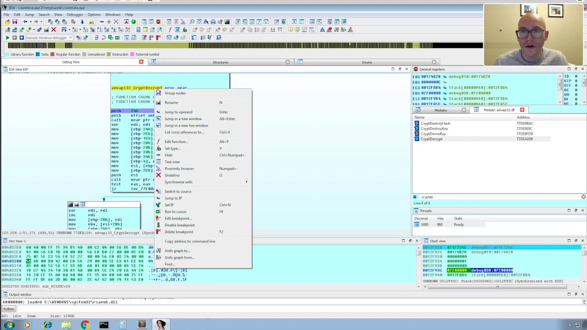Click the gray X icon in top toolbar
This screenshot has height=330, width=587.
pyautogui.click(x=116, y=22)
